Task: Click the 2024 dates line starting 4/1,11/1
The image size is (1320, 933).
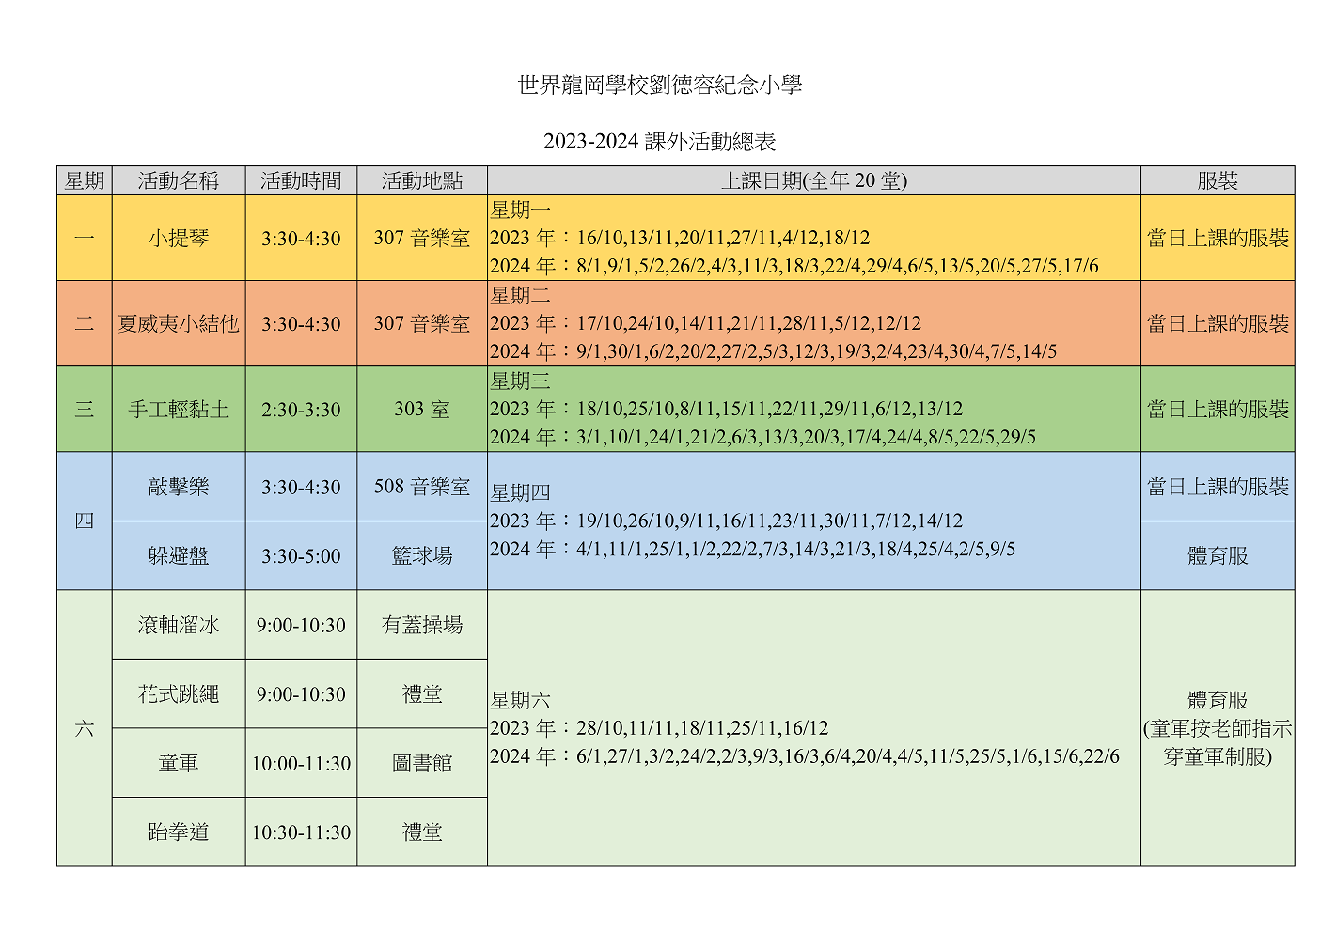Action: click(753, 549)
